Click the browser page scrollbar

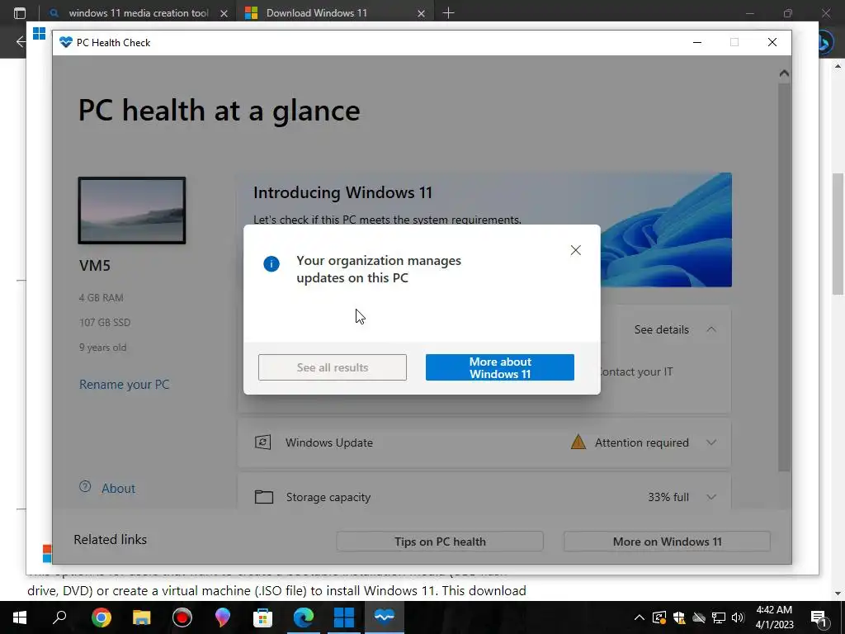click(x=838, y=234)
